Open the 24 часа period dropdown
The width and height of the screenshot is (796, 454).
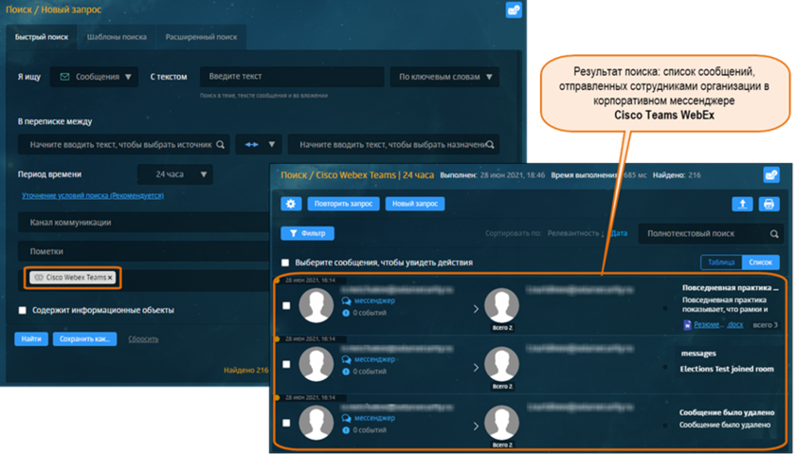(x=175, y=174)
